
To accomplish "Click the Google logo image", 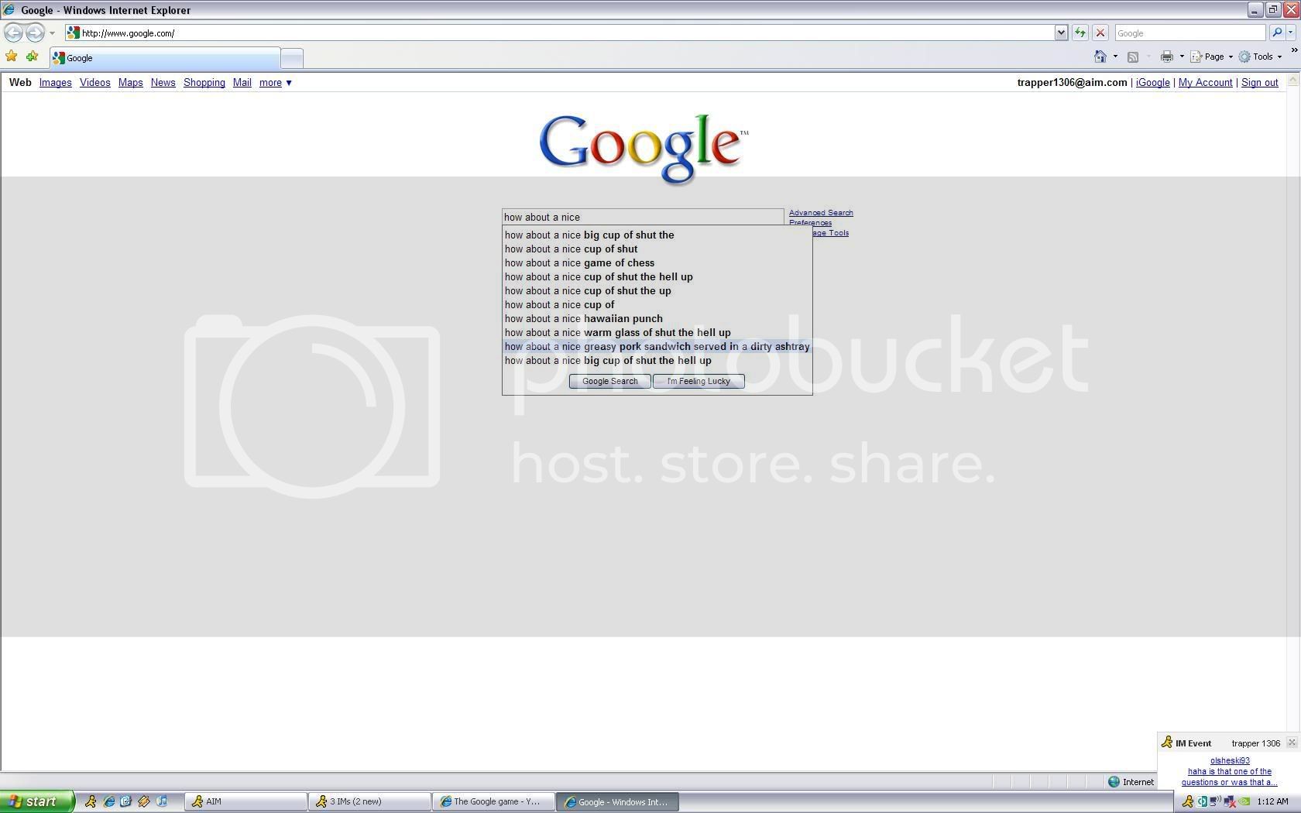I will (x=644, y=149).
